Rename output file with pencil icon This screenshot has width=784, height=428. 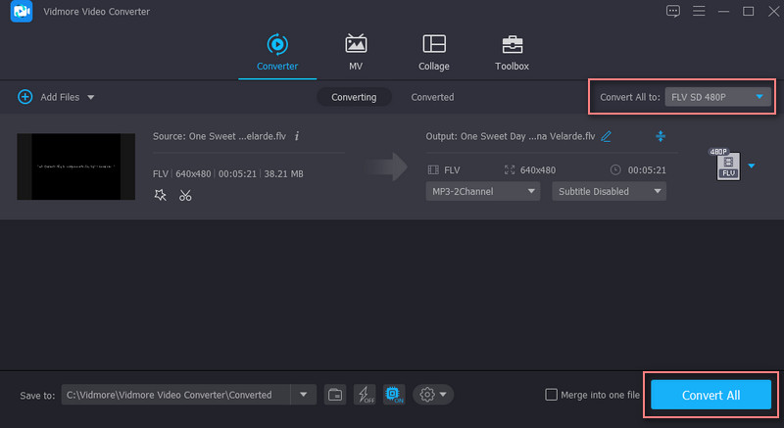606,136
